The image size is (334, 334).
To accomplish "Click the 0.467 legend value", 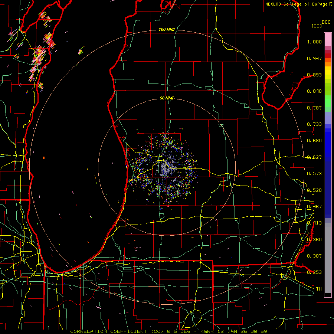I will pyautogui.click(x=314, y=207).
